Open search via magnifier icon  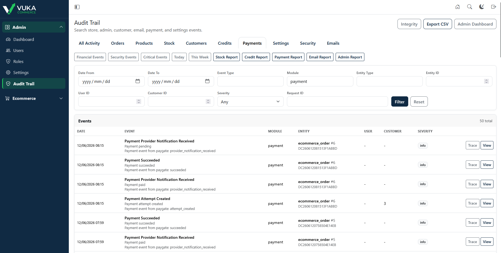point(470,7)
